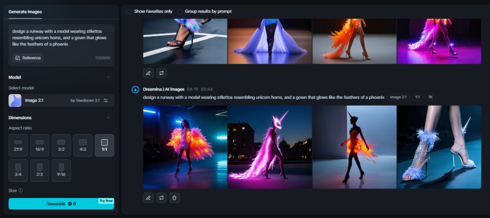Viewport: 490px width, 218px height.
Task: Collapse the Dimensions section chevron
Action: (x=108, y=118)
